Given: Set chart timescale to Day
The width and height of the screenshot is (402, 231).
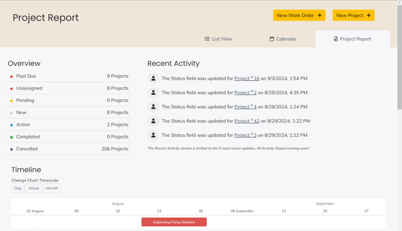Looking at the screenshot, I should click(18, 188).
